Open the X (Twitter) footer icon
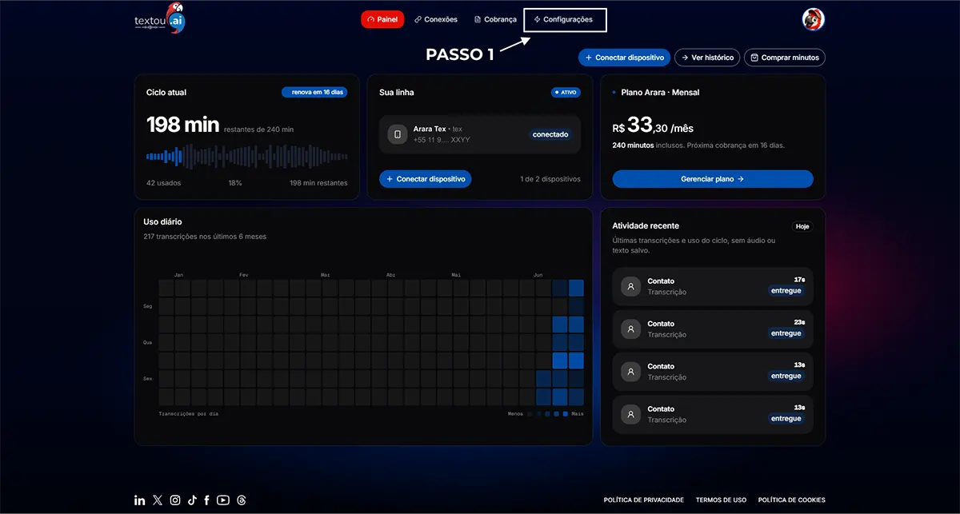The image size is (960, 514). click(158, 500)
